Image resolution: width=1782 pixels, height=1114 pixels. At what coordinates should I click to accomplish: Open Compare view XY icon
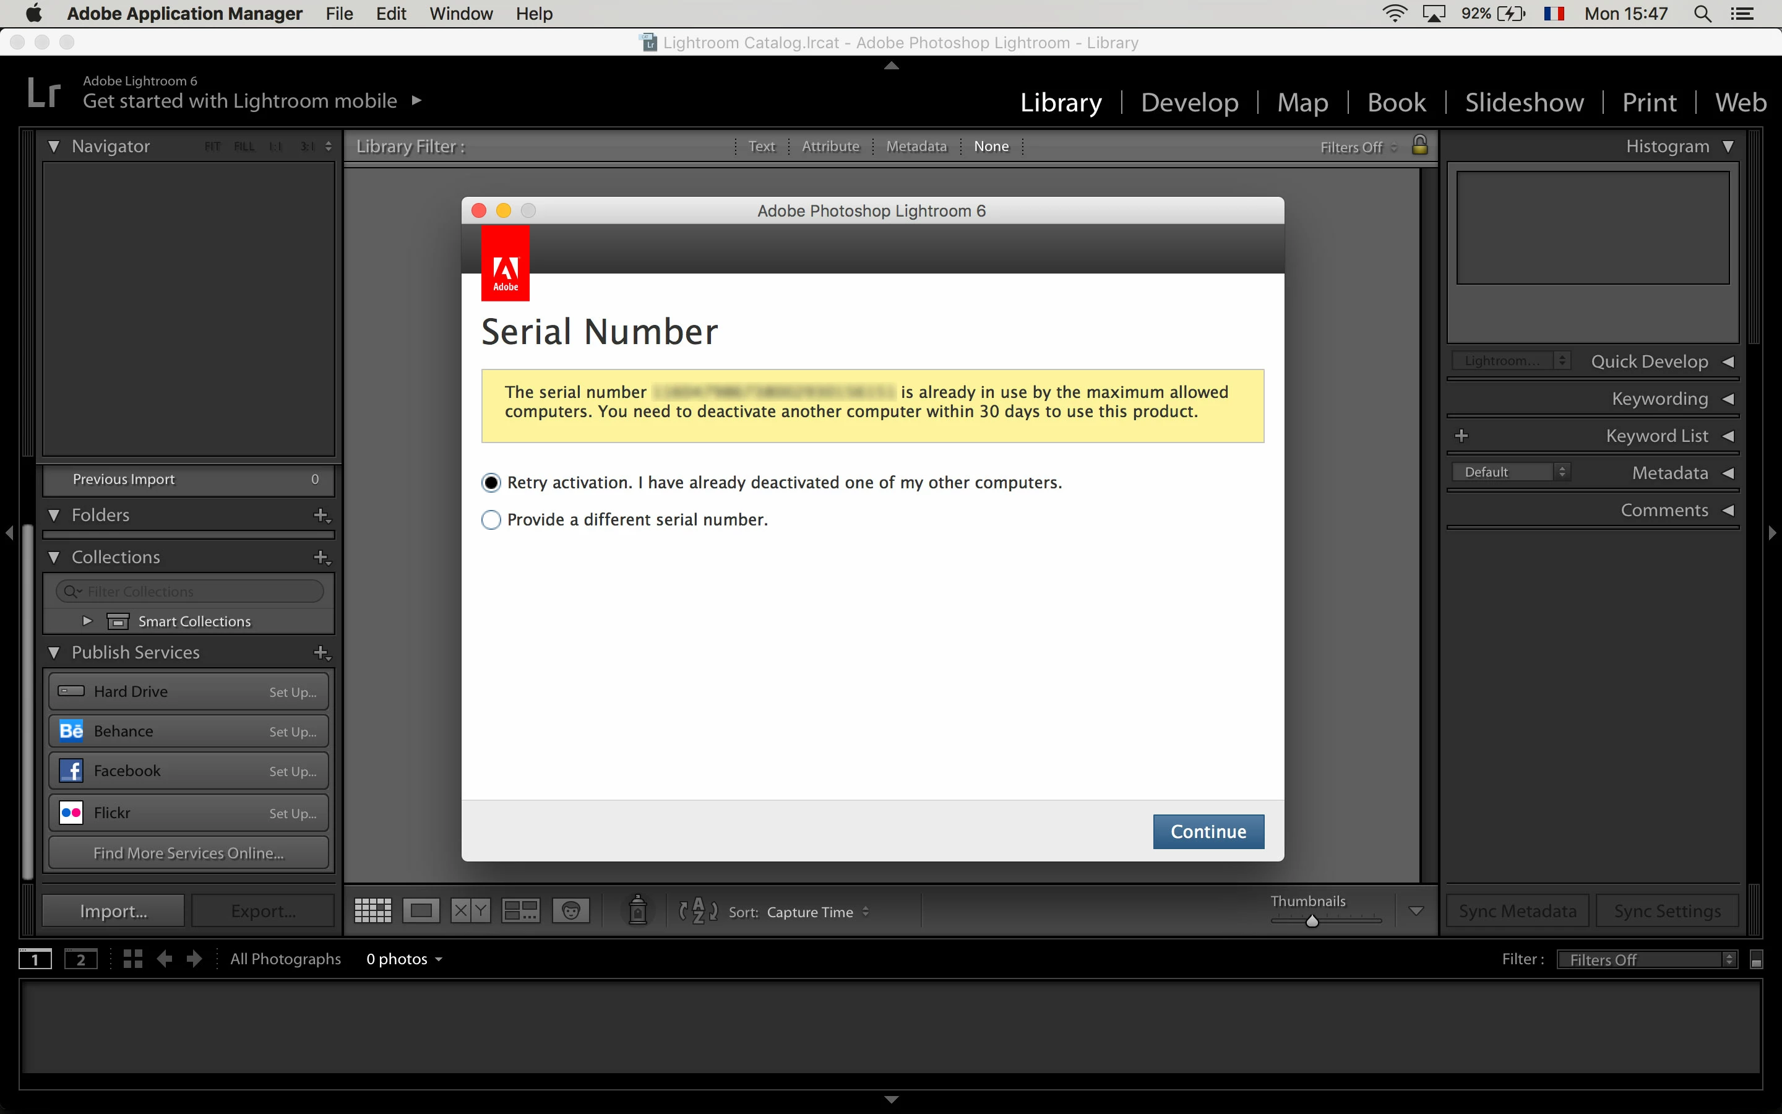(470, 912)
